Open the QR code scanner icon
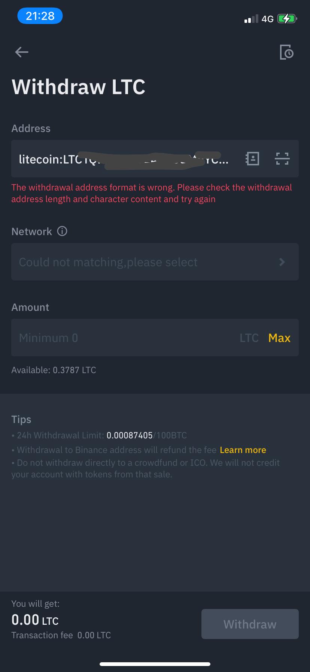This screenshot has height=672, width=310. coord(283,159)
